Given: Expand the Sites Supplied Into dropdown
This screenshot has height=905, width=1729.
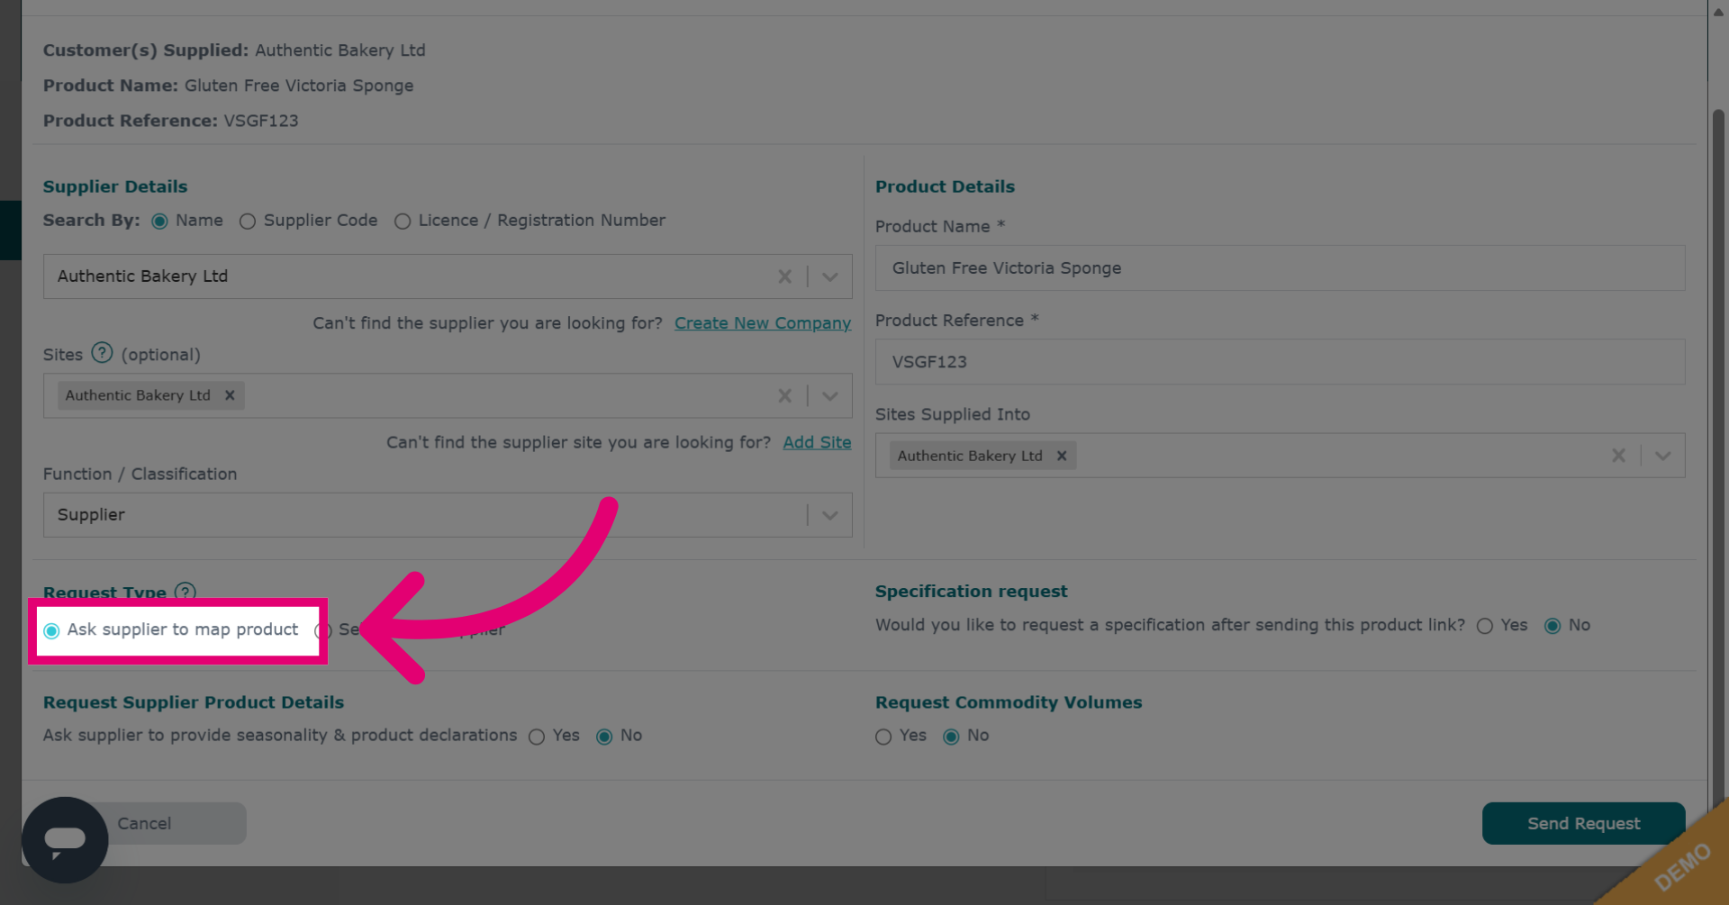Looking at the screenshot, I should click(1663, 456).
